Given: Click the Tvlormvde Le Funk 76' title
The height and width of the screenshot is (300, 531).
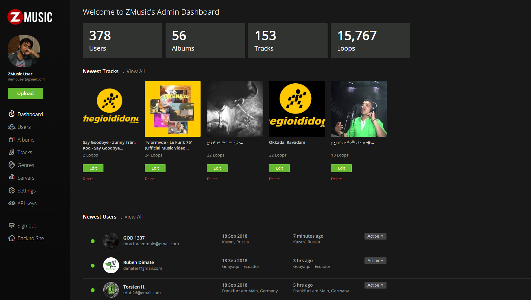Looking at the screenshot, I should 168,145.
